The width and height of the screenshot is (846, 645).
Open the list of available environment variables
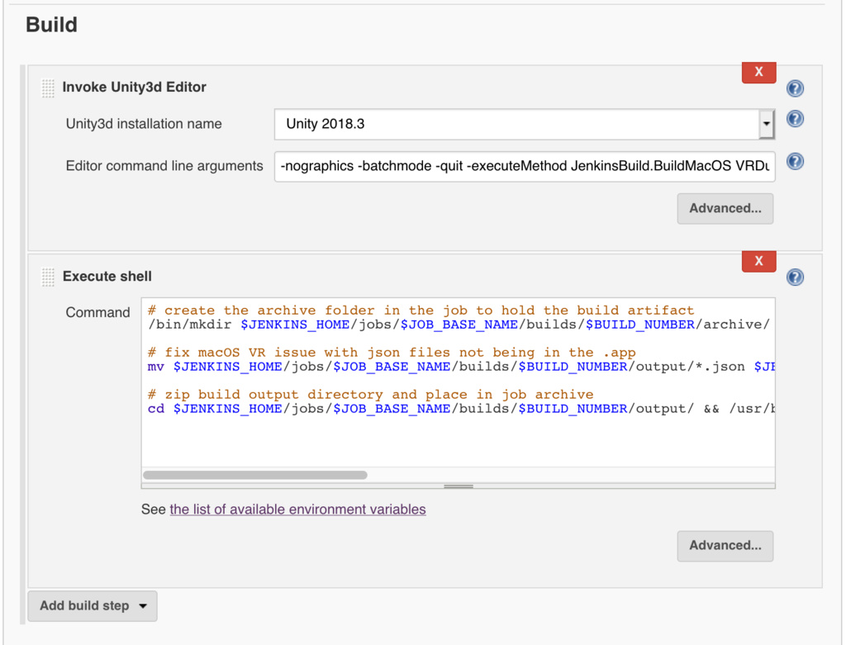[x=297, y=510]
